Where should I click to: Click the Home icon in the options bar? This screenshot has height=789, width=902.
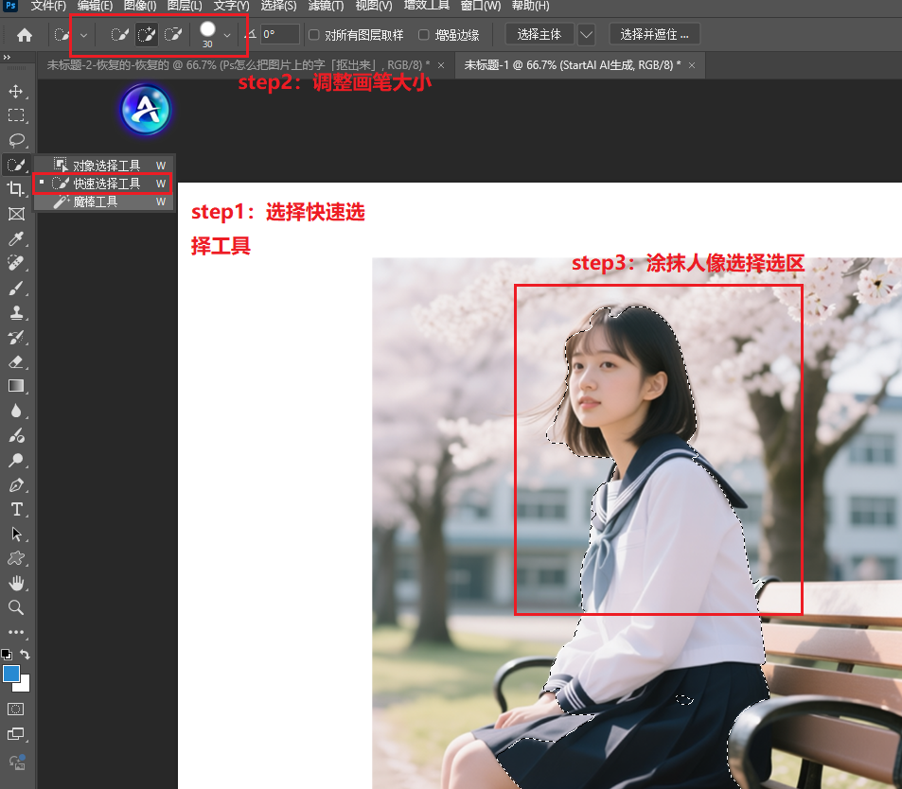pos(23,35)
